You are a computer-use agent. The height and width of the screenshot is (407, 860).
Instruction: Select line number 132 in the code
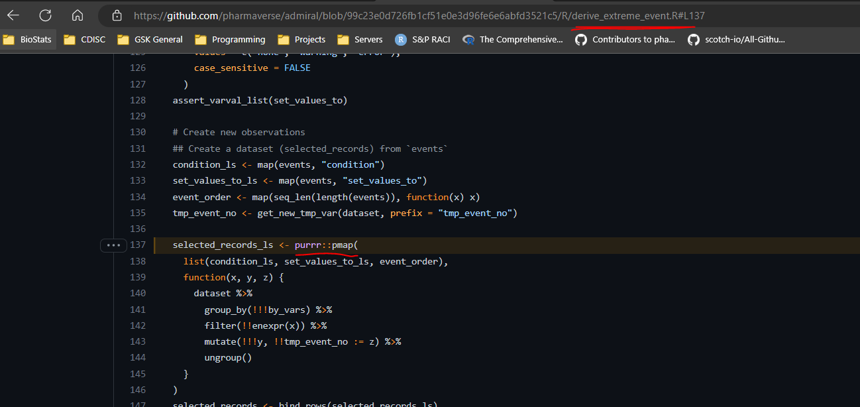coord(137,164)
